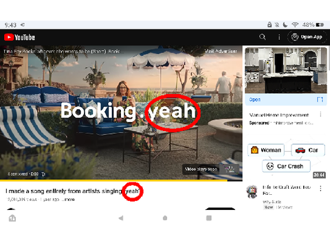The width and height of the screenshot is (330, 247).
Task: Expand the description with ...more
Action: (x=69, y=200)
